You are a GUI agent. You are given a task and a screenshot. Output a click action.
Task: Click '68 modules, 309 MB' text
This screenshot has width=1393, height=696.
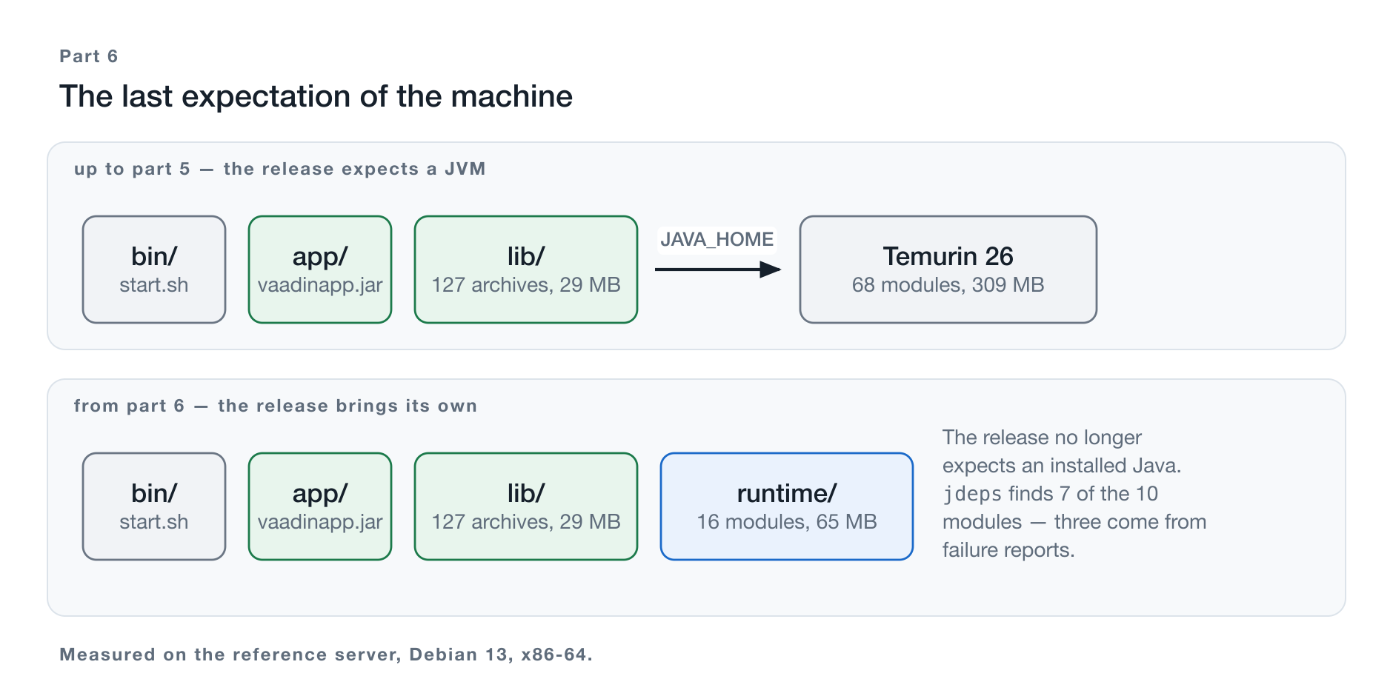click(x=948, y=285)
